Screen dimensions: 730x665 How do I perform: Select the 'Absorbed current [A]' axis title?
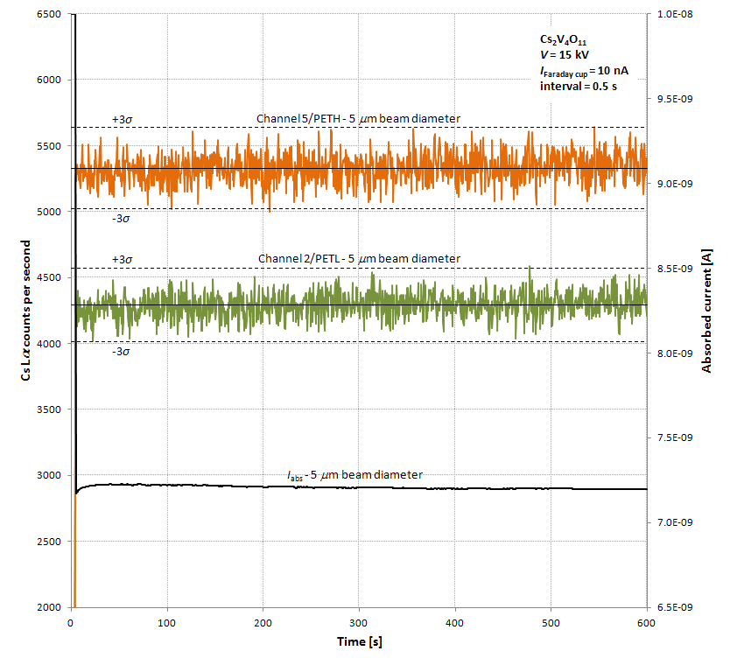706,311
